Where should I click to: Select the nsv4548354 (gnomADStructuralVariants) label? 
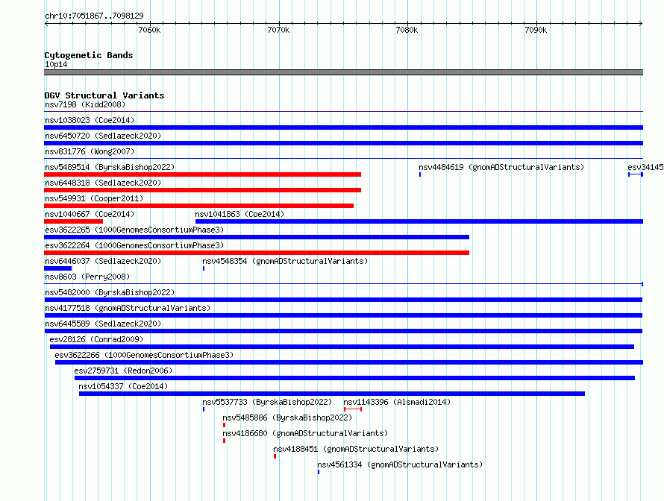(x=285, y=261)
